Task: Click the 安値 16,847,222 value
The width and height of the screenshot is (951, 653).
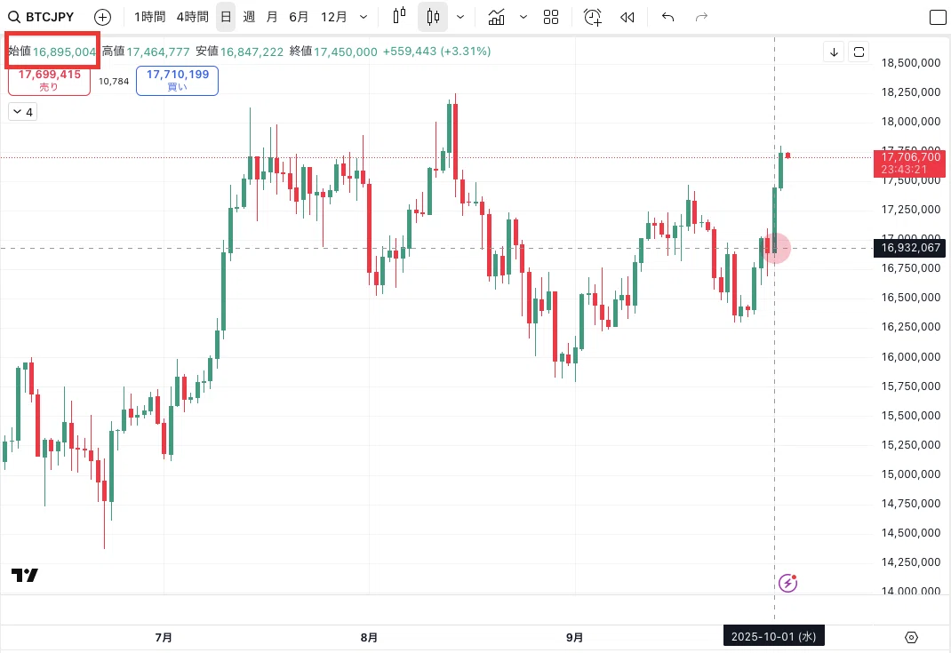Action: 252,52
